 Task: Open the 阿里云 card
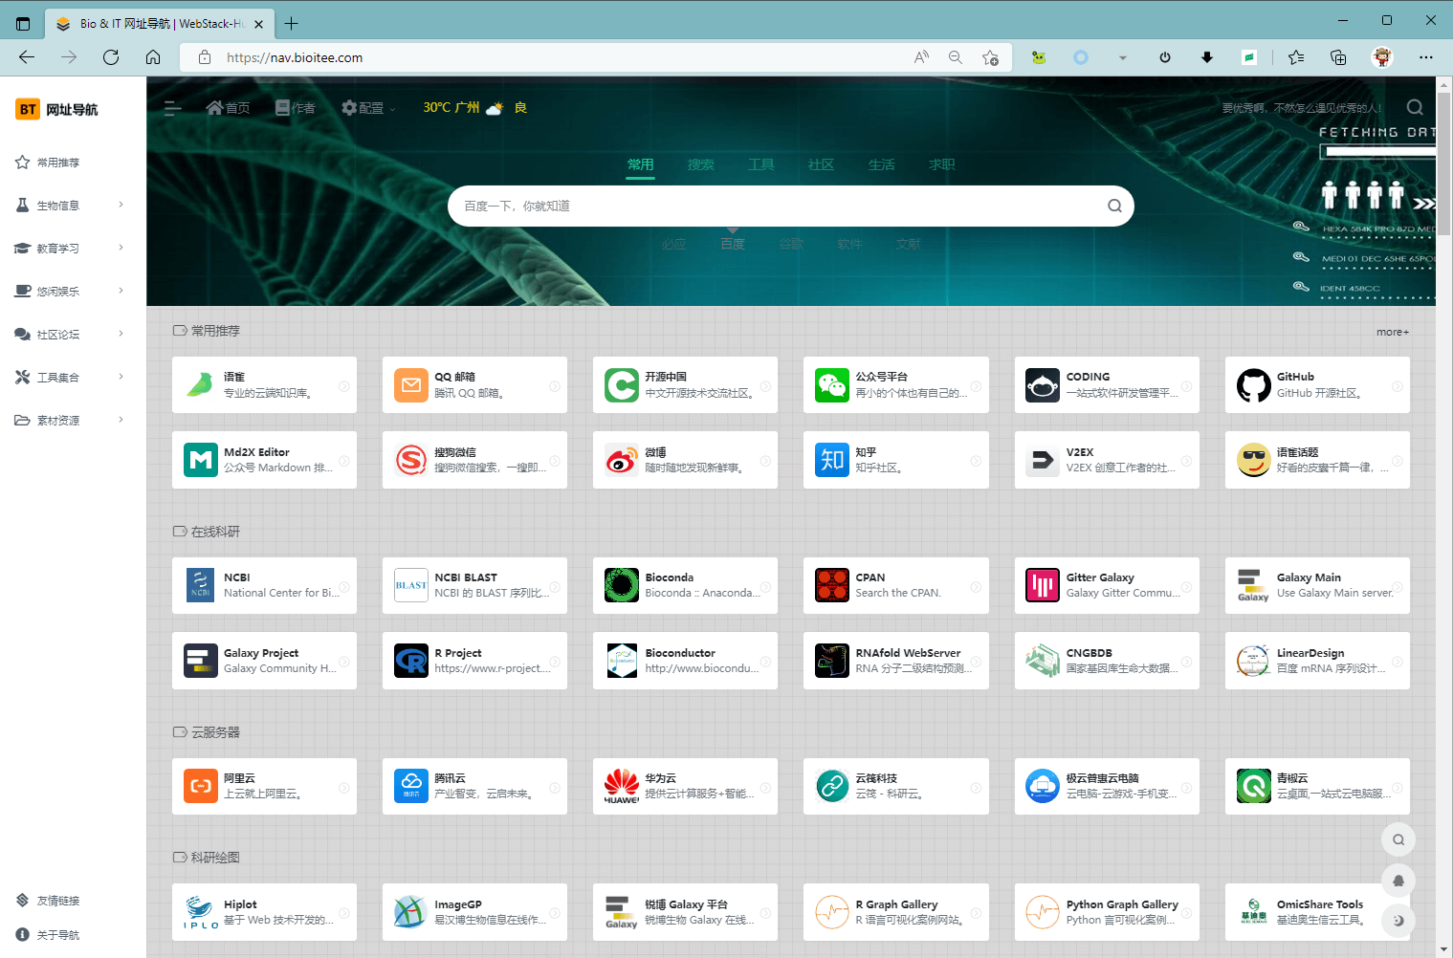point(264,786)
